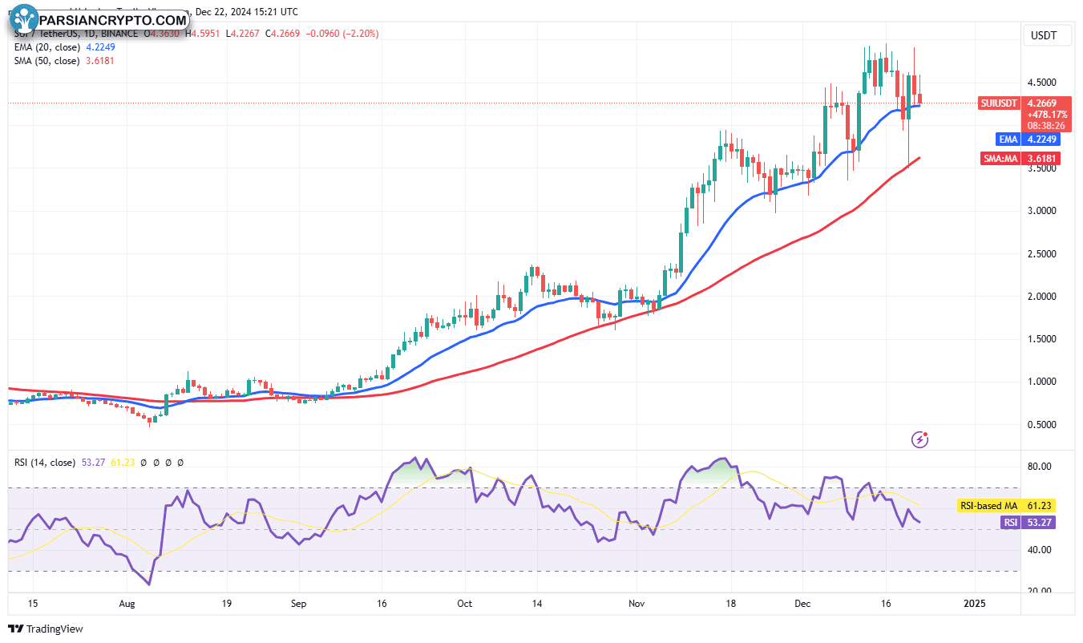Click the Sep date on time axis
This screenshot has height=643, width=1083.
click(x=298, y=602)
